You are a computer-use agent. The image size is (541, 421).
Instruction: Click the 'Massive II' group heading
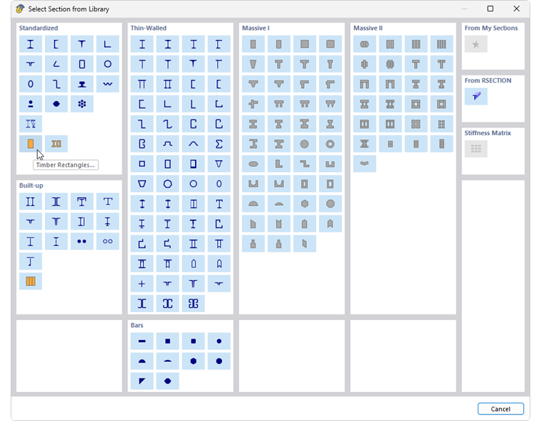pos(368,28)
